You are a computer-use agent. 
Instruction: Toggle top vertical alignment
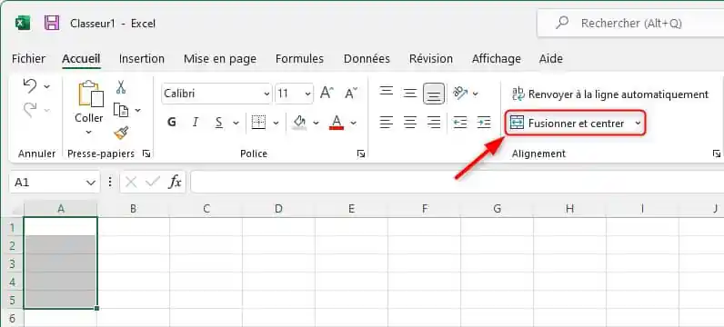coord(386,92)
